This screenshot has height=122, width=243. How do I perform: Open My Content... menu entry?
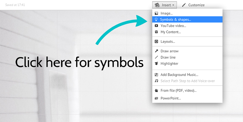point(187,32)
